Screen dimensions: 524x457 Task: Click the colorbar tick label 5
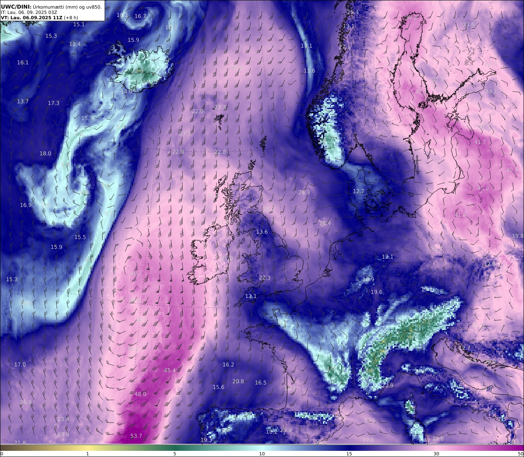coord(175,454)
